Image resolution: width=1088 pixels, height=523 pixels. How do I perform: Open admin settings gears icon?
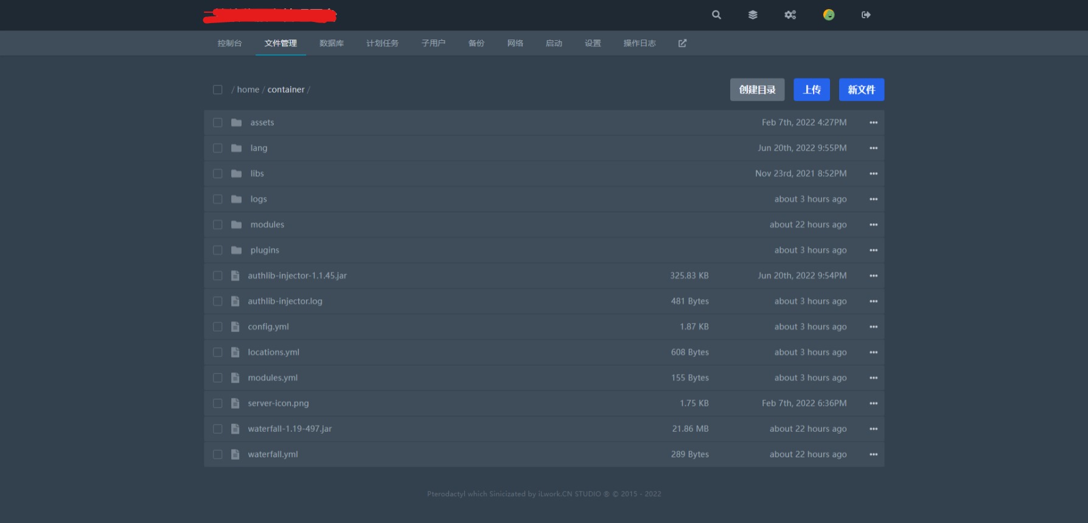[790, 15]
